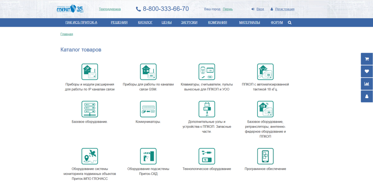Click the Приток-СКД barrier gate icon
The width and height of the screenshot is (373, 187).
coord(148,156)
